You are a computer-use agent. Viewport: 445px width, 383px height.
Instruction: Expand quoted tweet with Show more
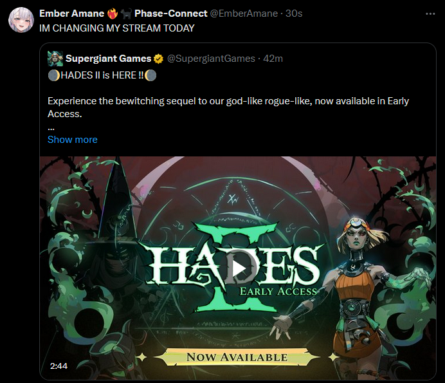73,140
